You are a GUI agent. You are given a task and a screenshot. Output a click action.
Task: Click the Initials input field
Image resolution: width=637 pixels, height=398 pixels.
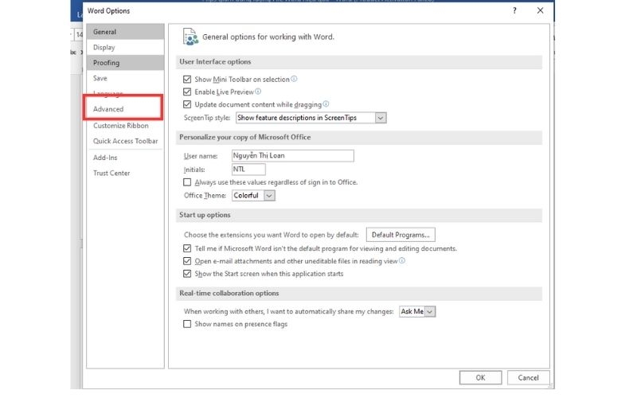coord(248,169)
